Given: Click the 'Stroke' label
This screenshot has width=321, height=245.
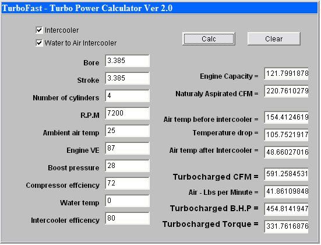Looking at the screenshot, I should [88, 80].
